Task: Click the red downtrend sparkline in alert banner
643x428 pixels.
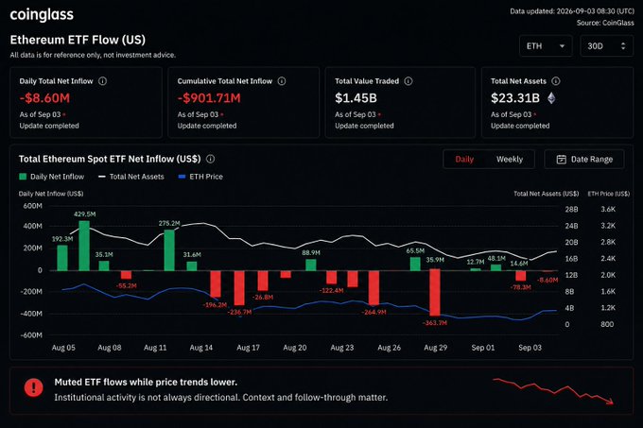Action: pyautogui.click(x=553, y=391)
